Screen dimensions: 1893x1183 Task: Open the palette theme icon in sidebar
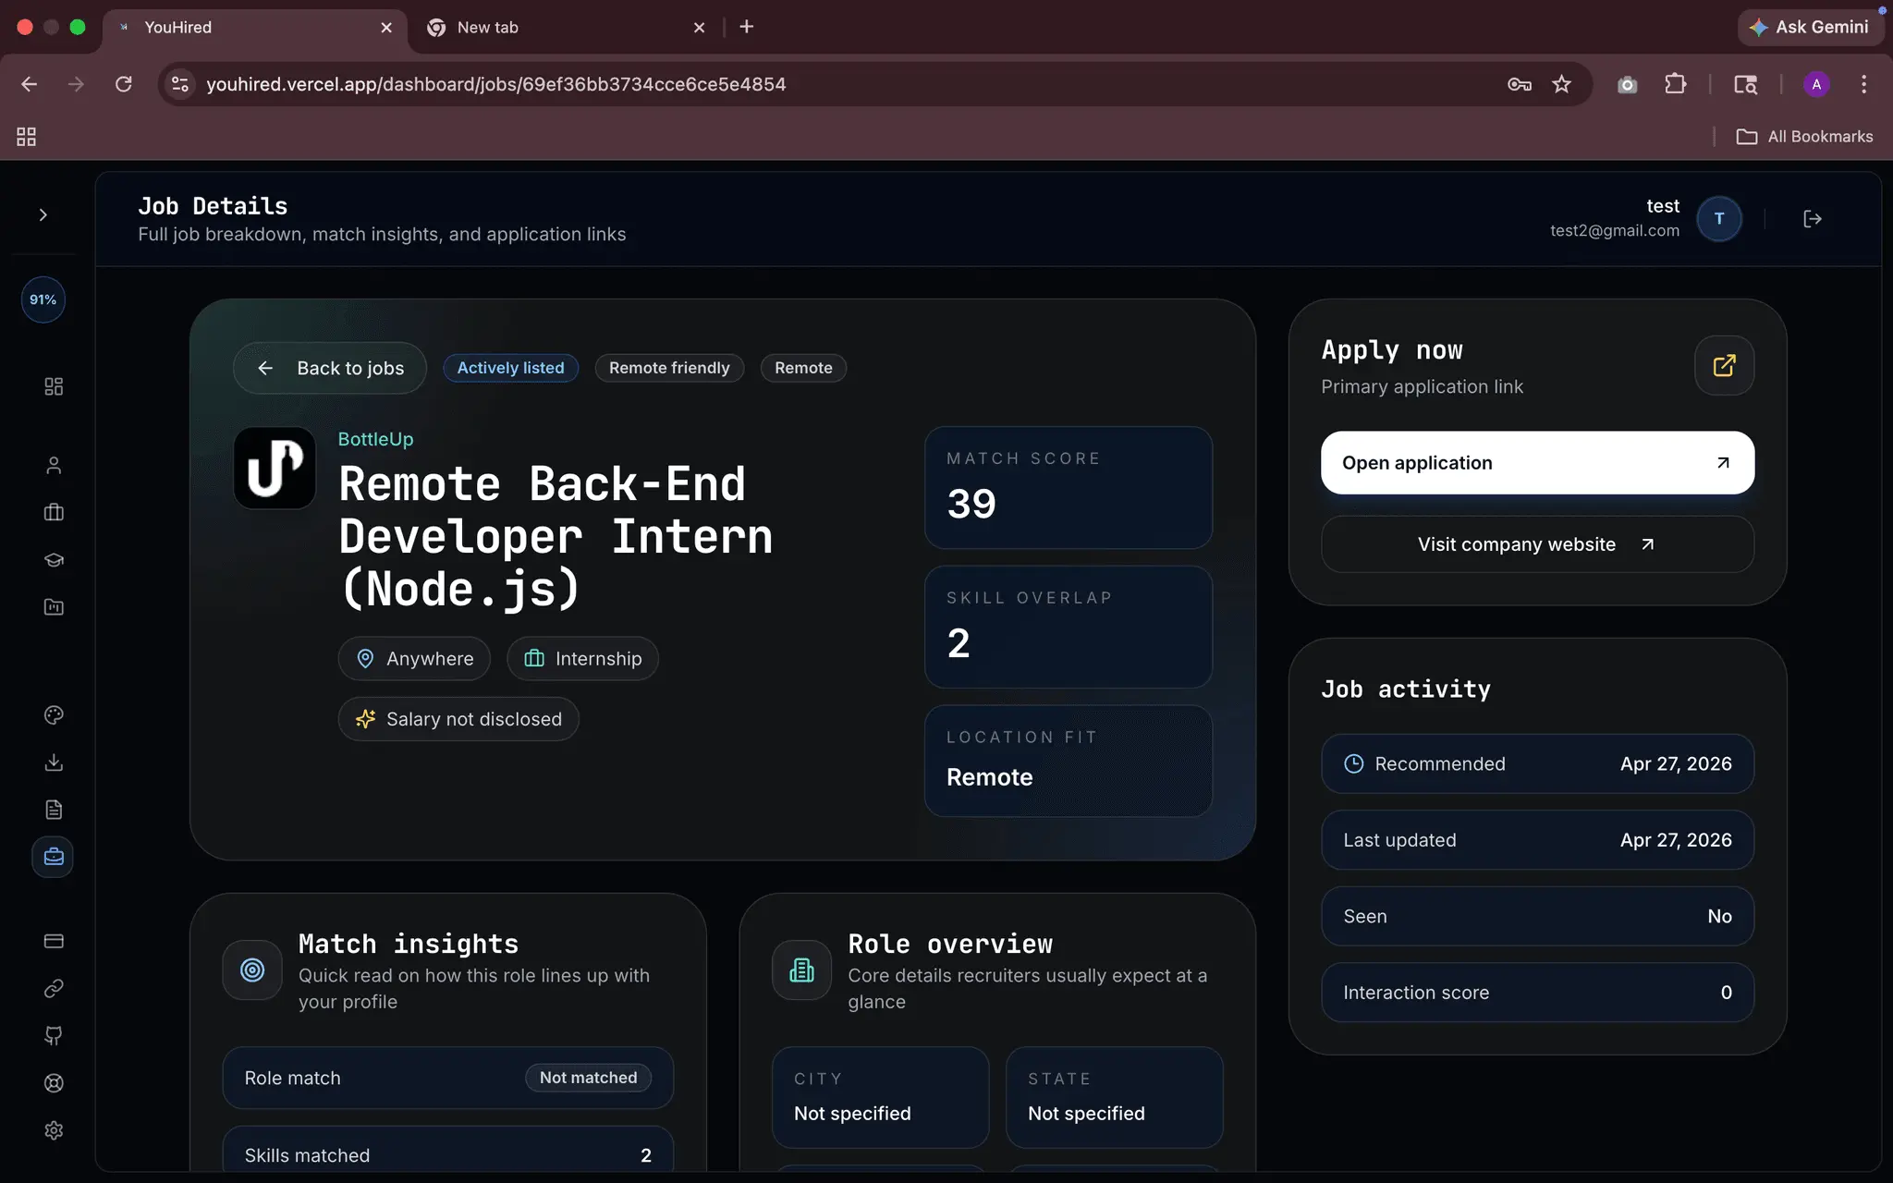[x=54, y=714]
